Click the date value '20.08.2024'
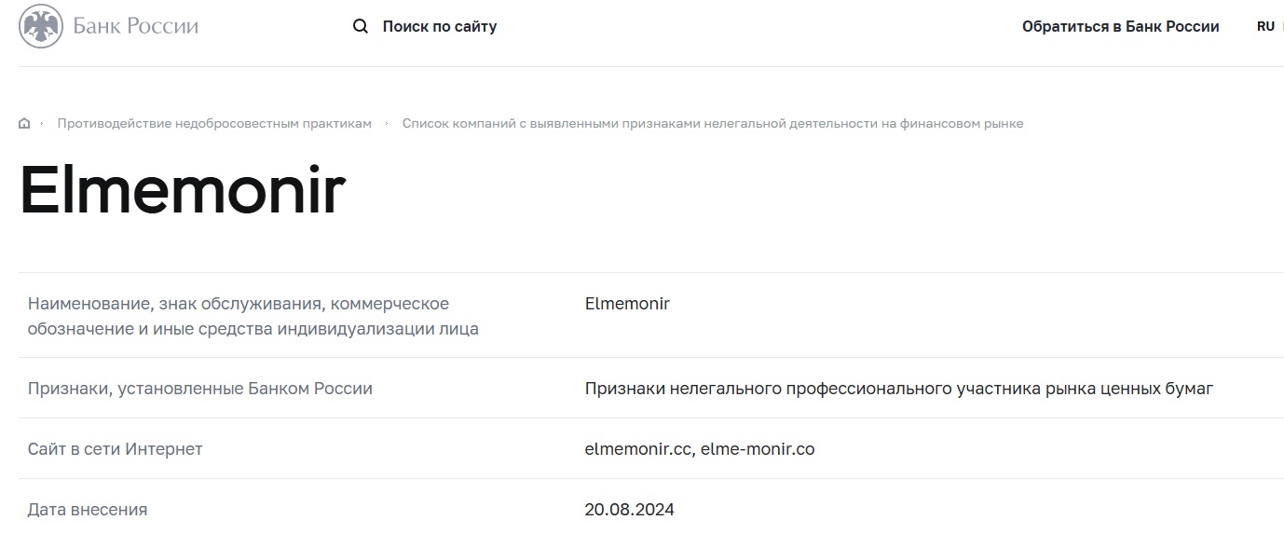This screenshot has width=1284, height=534. click(x=630, y=510)
